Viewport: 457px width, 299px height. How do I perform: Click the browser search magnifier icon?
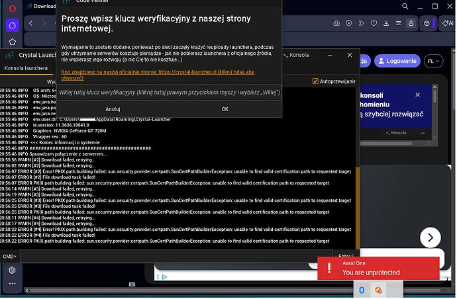(405, 6)
